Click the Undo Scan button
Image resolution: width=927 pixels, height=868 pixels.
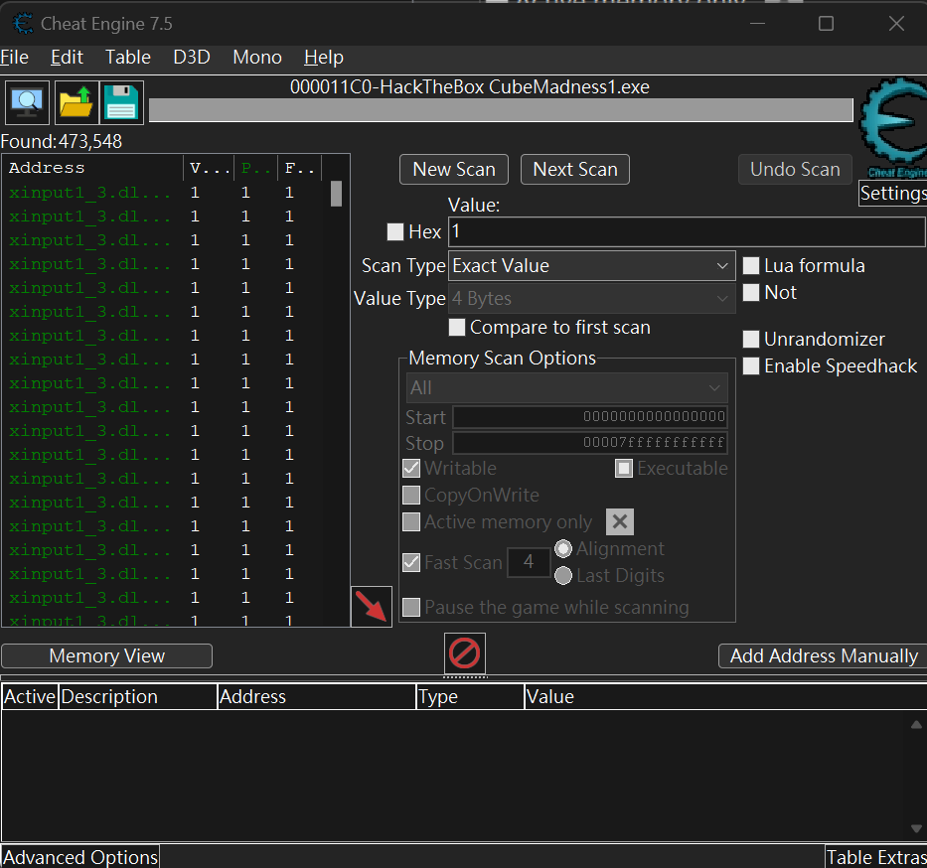tap(795, 170)
